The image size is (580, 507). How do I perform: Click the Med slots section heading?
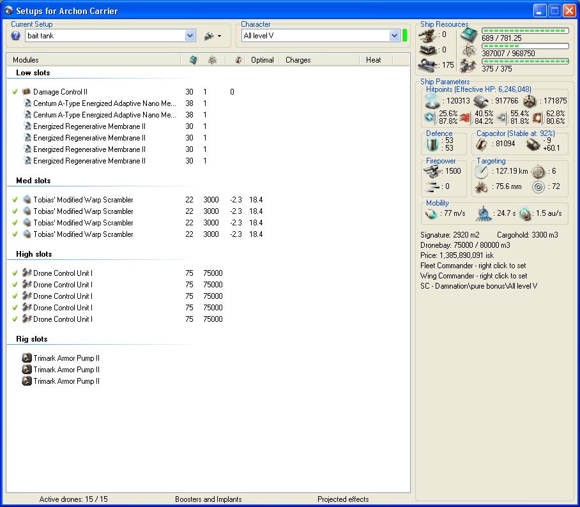click(x=33, y=181)
